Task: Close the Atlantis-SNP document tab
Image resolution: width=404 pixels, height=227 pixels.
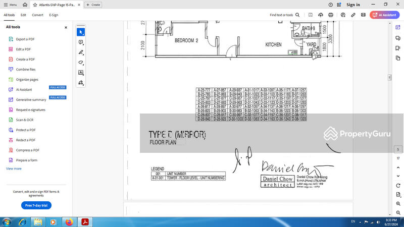Action: [79, 5]
